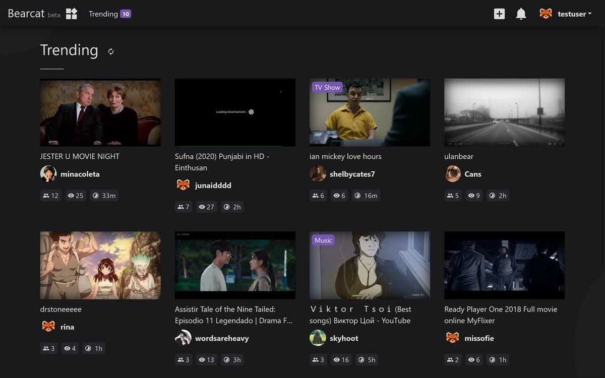Open ian mickey love hours thumbnail
Screen dimensions: 605x378
coord(370,112)
